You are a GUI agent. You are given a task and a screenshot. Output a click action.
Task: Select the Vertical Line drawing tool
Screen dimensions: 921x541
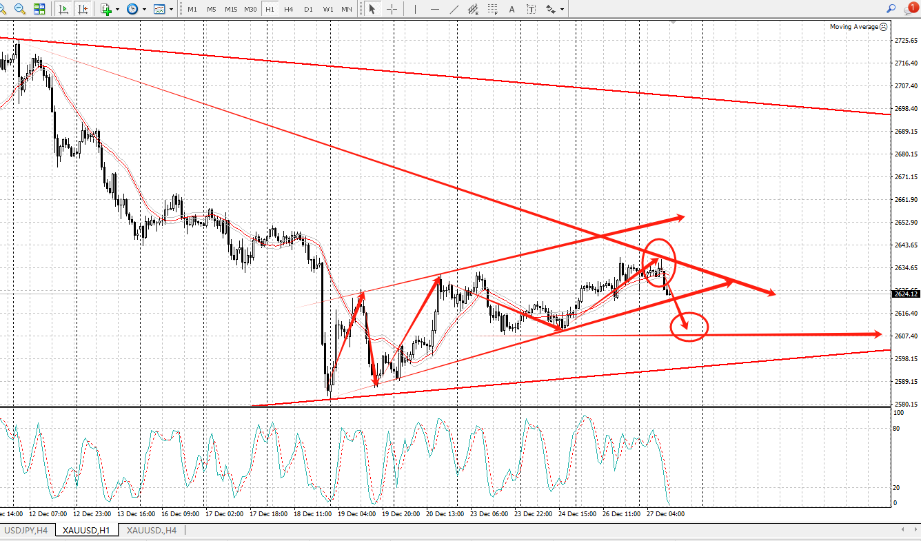(415, 9)
